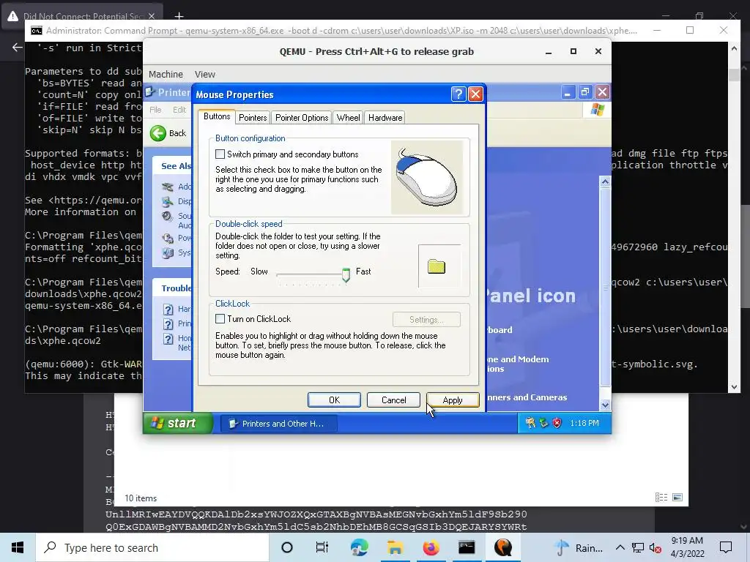Click the Display icon under See Also
Viewport: 750px width, 562px height.
[168, 202]
